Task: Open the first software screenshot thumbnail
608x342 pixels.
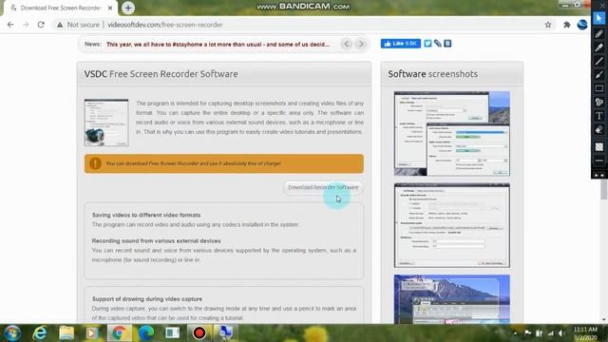Action: point(452,134)
